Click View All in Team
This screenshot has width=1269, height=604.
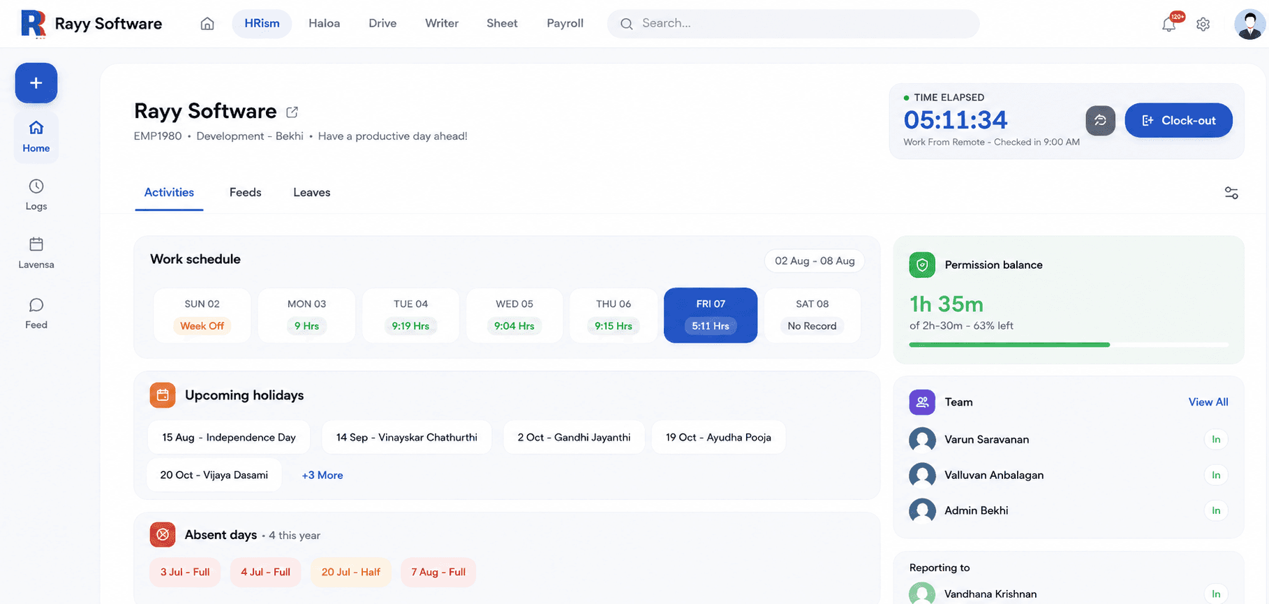(x=1208, y=402)
